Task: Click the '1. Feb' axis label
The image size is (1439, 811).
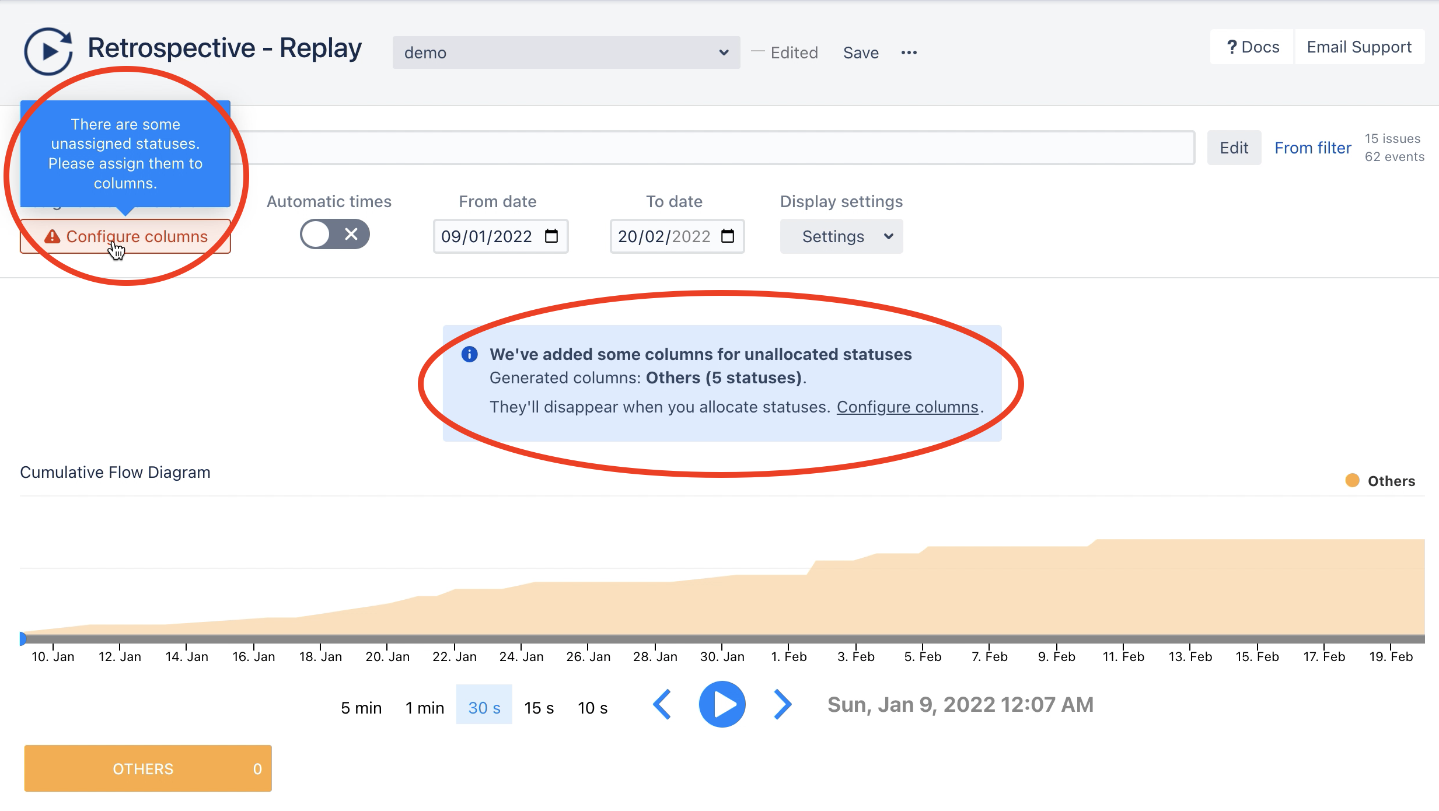Action: (x=788, y=656)
